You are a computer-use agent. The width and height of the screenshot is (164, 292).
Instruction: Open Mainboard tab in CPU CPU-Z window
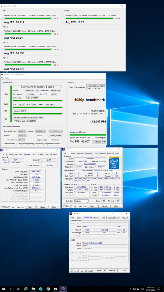pos(80,154)
